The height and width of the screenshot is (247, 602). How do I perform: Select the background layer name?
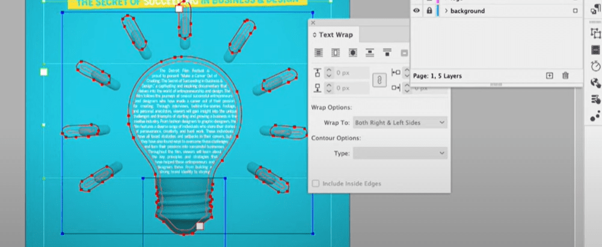point(467,11)
